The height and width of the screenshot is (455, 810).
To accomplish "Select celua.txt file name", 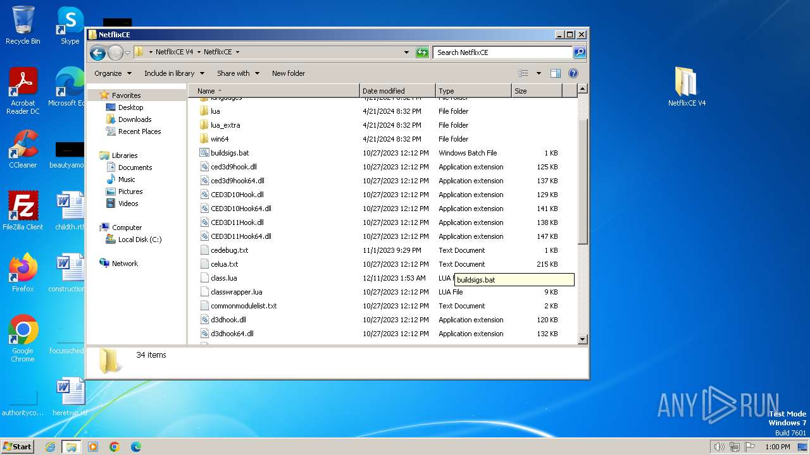I will click(x=224, y=264).
